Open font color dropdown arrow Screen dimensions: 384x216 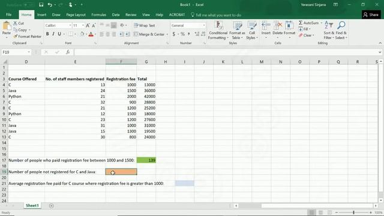pyautogui.click(x=95, y=34)
